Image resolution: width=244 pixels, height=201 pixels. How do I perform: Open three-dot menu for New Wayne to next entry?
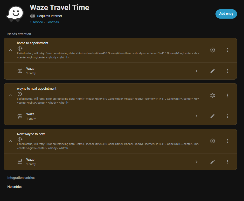(227, 141)
